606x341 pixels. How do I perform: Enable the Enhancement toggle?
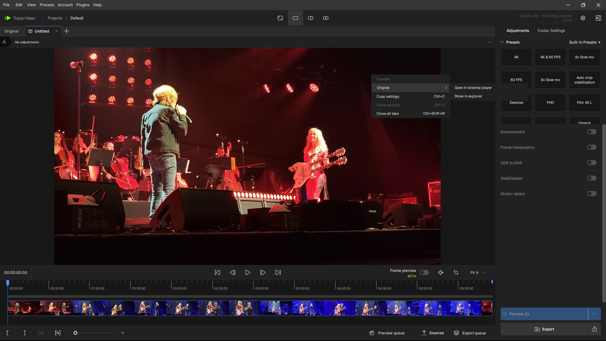(x=591, y=132)
